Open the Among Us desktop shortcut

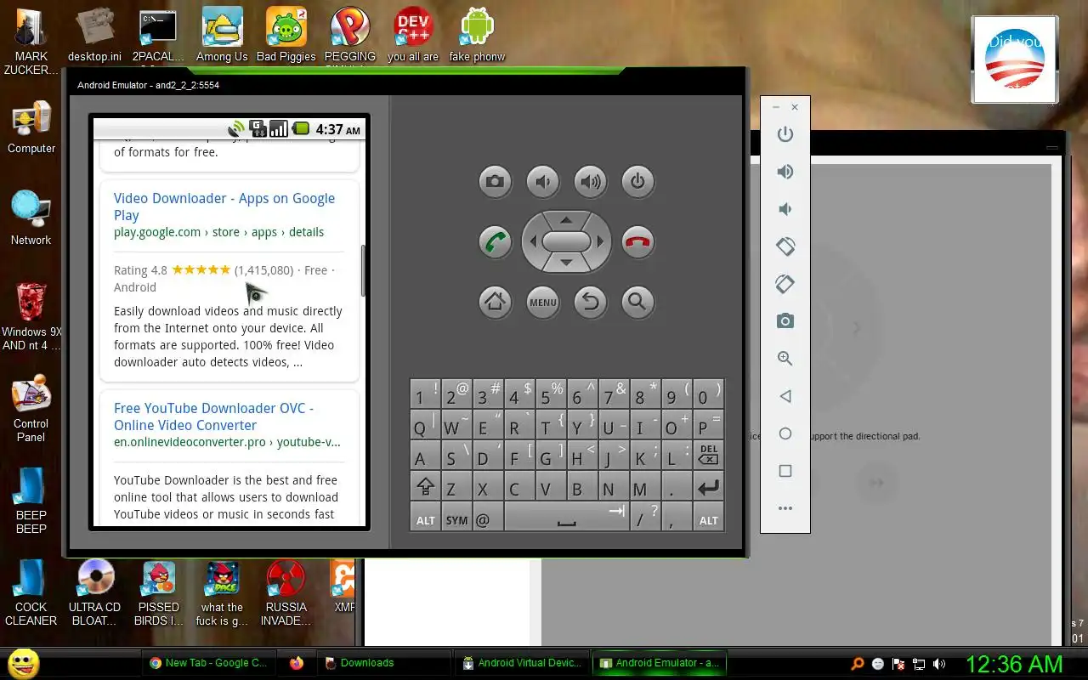[222, 36]
